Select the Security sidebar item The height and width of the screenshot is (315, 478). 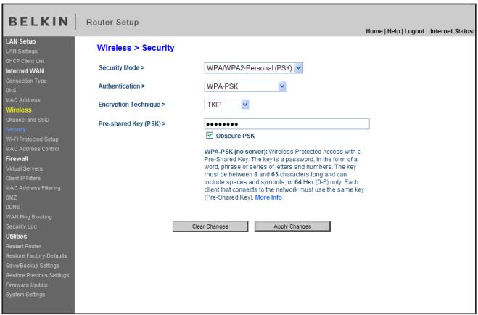click(16, 130)
